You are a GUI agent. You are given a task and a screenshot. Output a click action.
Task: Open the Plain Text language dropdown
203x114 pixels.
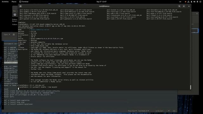[132, 111]
